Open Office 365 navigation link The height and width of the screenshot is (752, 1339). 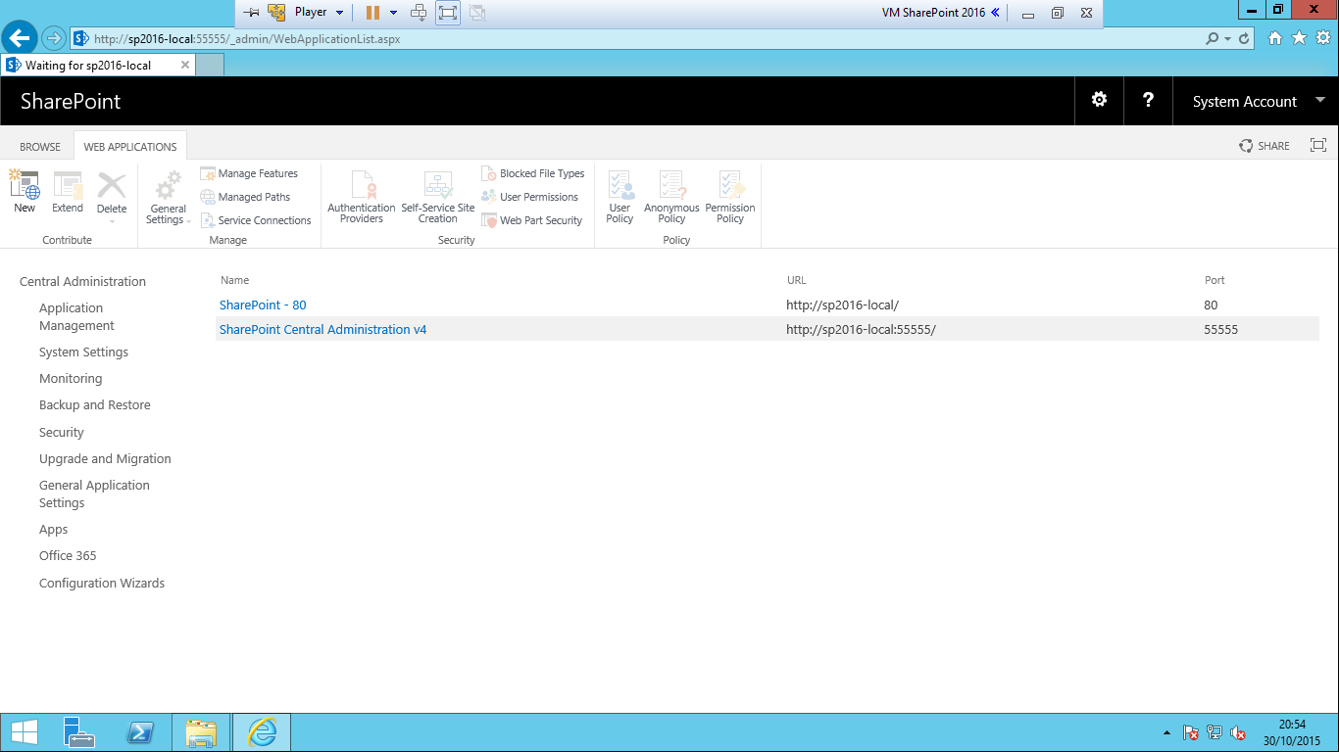click(68, 555)
